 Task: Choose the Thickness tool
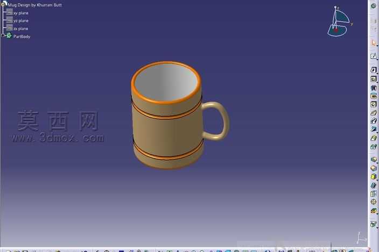[374, 193]
